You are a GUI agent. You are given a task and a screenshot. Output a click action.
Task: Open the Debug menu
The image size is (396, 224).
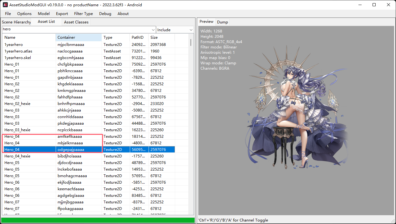tap(105, 14)
